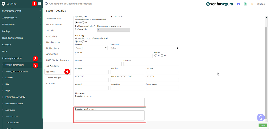Image resolution: width=269 pixels, height=129 pixels.
Task: Open go Linux settings tab
Action: point(58,72)
